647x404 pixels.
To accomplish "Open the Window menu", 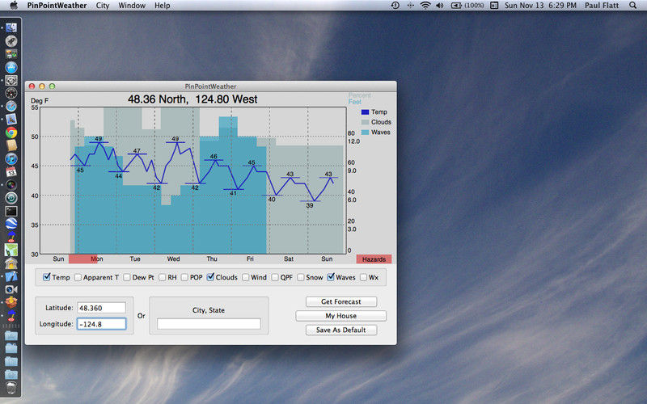I will tap(132, 6).
